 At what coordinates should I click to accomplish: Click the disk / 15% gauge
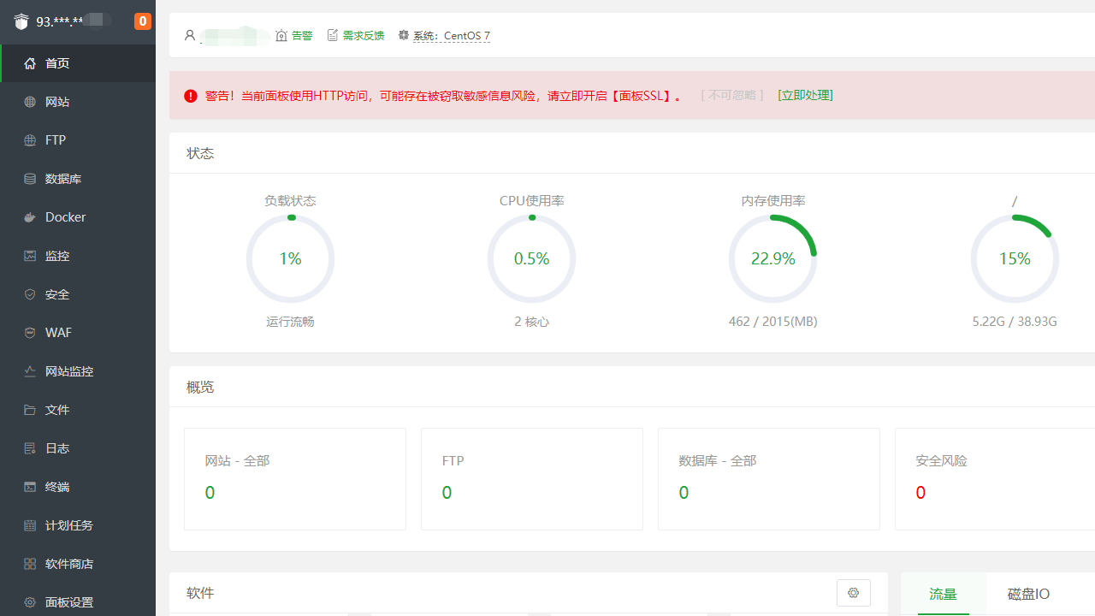(x=1015, y=258)
